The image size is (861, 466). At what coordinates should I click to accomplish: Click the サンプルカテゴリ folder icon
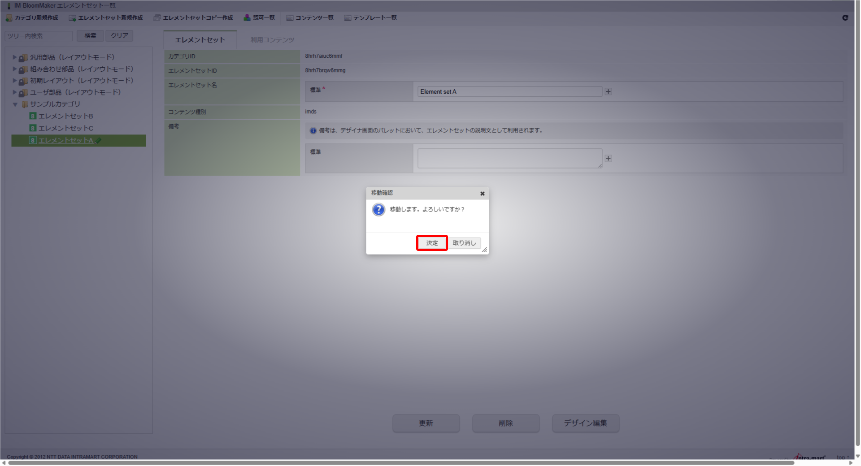[25, 104]
